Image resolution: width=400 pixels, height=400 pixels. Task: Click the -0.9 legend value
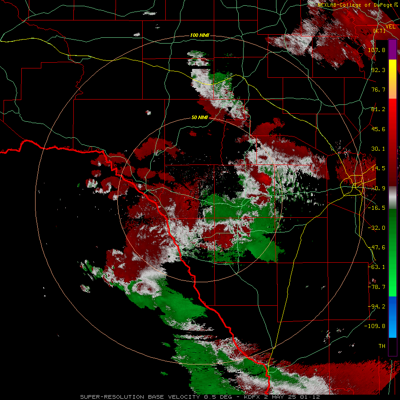tap(378, 188)
